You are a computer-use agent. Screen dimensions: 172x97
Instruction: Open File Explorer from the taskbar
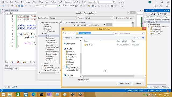click(x=10, y=95)
